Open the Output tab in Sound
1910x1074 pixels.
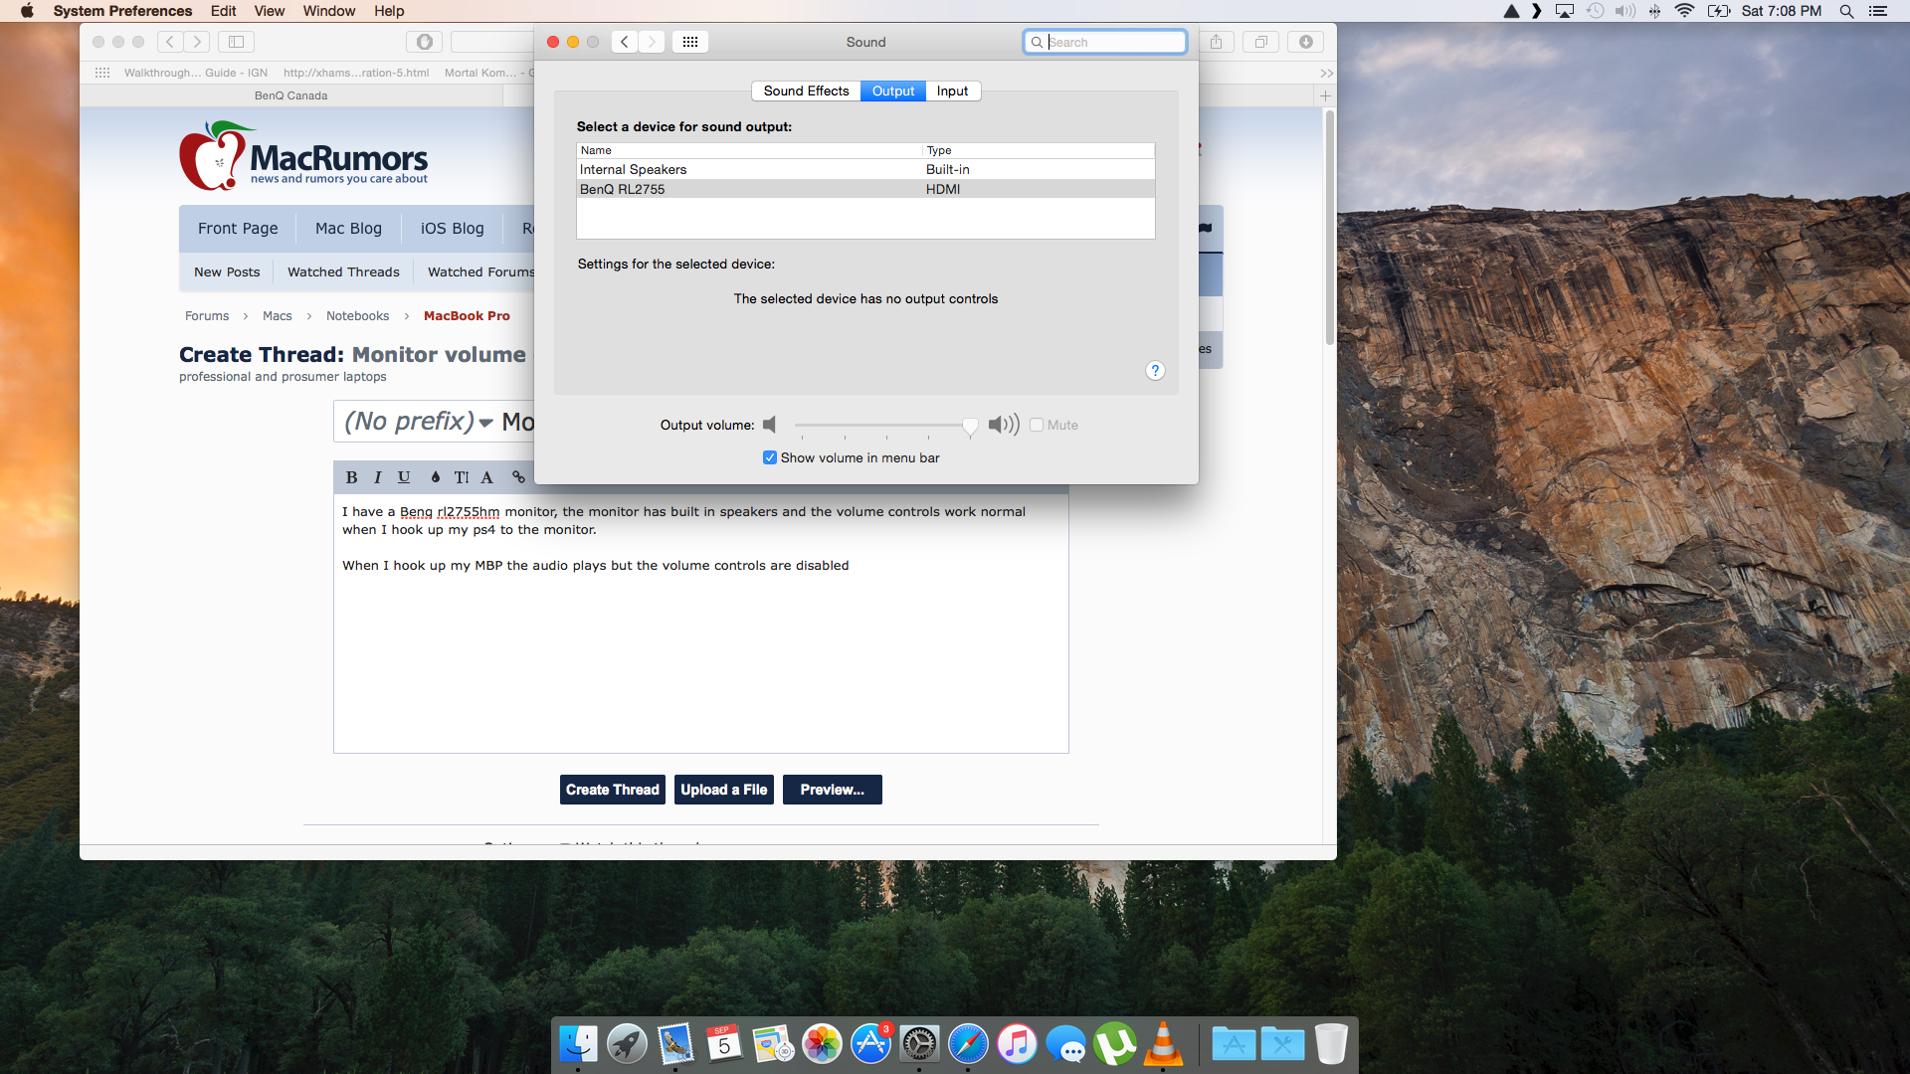coord(892,90)
